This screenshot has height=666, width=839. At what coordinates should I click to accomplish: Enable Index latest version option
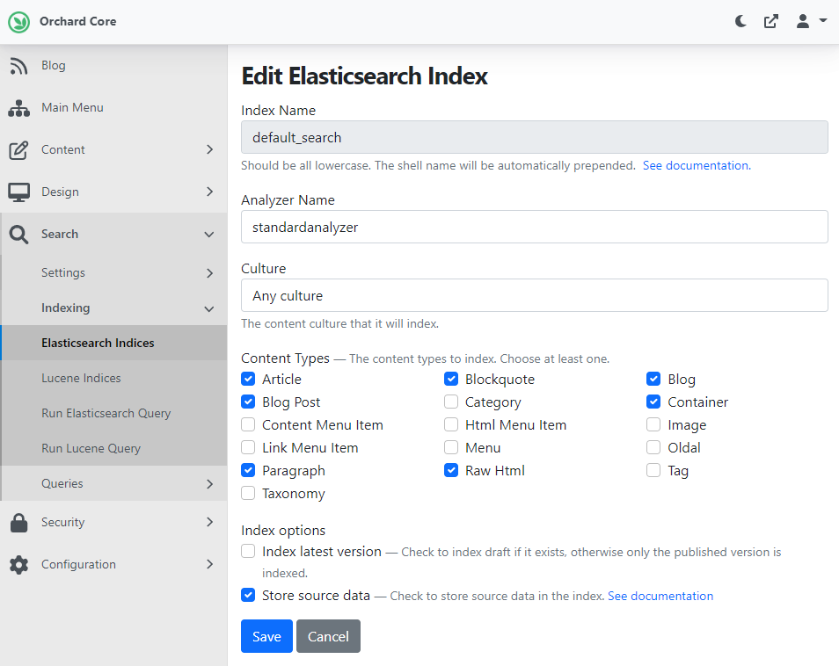coord(248,551)
